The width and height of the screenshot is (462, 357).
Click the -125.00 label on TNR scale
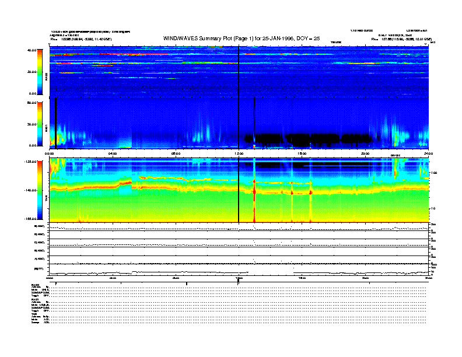(x=30, y=162)
